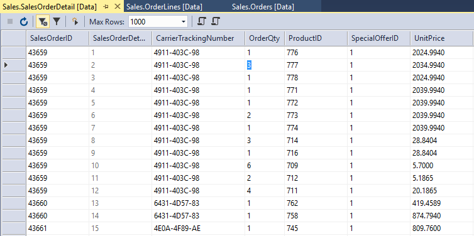Image resolution: width=474 pixels, height=236 pixels.
Task: Select the row header with arrow indicator
Action: (x=13, y=65)
